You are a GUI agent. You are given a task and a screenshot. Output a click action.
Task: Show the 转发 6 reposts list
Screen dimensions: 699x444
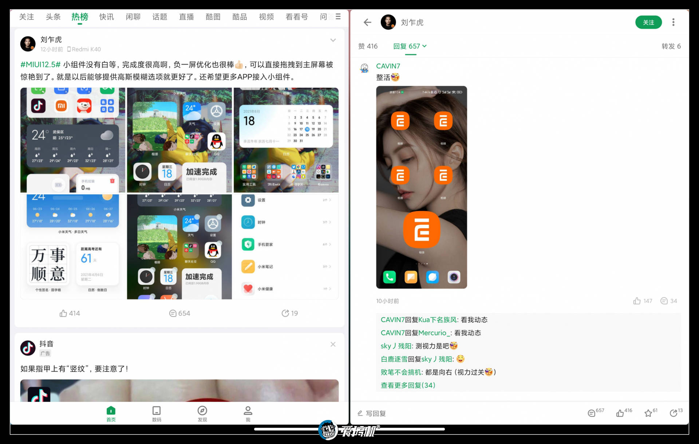click(671, 46)
